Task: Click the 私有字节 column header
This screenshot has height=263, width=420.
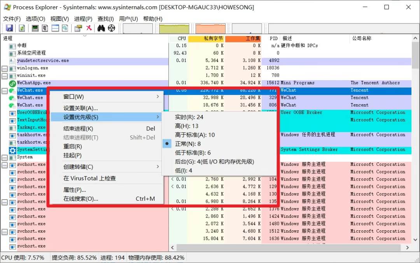Action: (206, 39)
